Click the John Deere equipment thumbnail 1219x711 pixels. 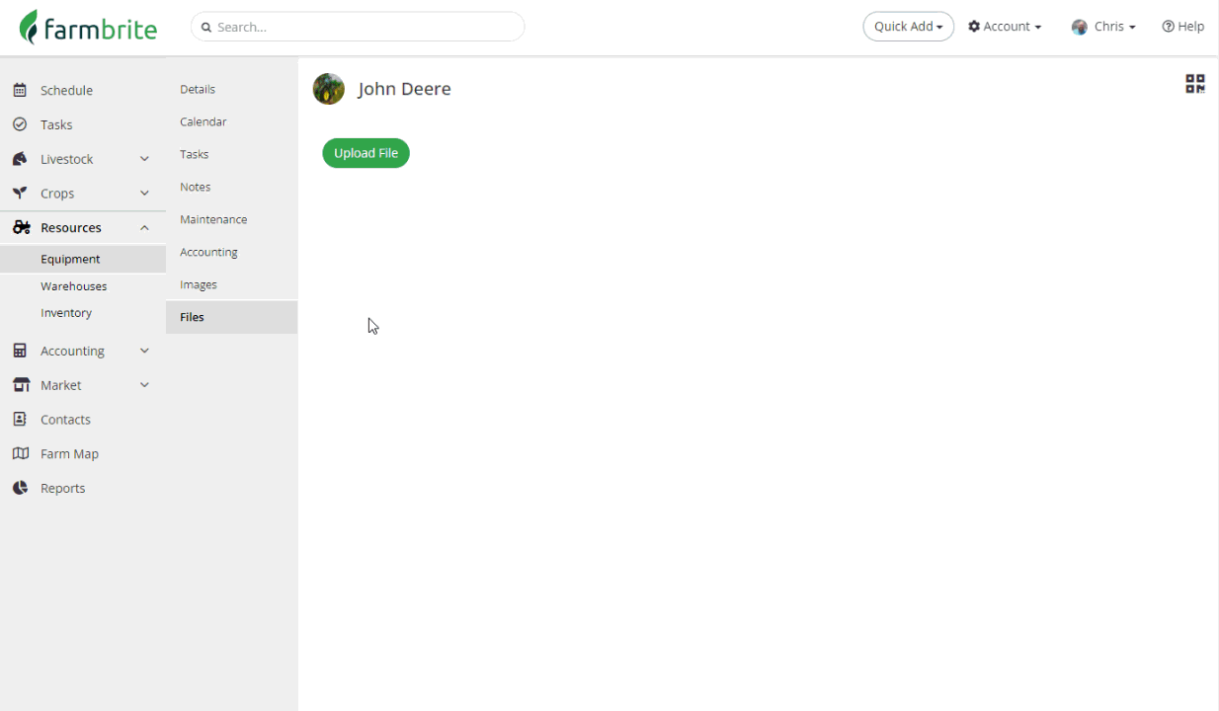click(x=329, y=89)
